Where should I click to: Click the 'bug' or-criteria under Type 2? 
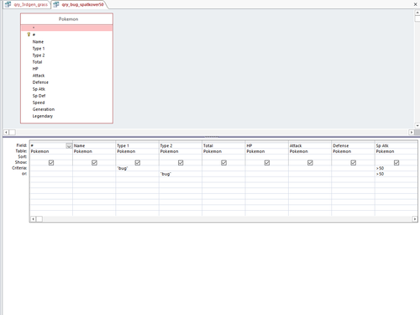(181, 174)
